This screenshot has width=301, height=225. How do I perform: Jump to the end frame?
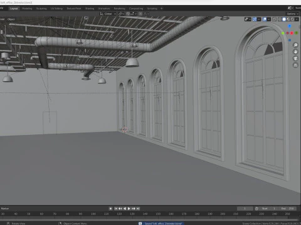click(x=138, y=208)
